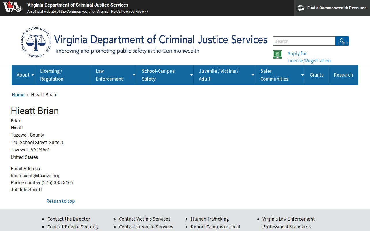This screenshot has height=231, width=370.
Task: Click the phone number (276) 385-5465
Action: (x=57, y=182)
